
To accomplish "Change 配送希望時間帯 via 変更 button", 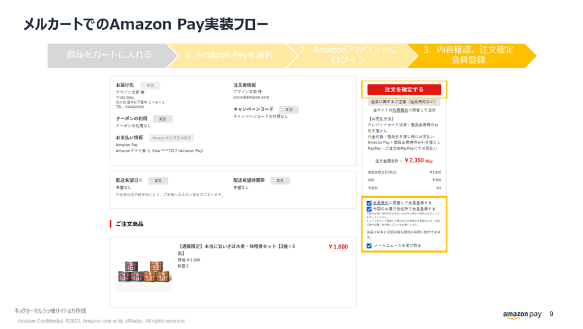I will [280, 181].
